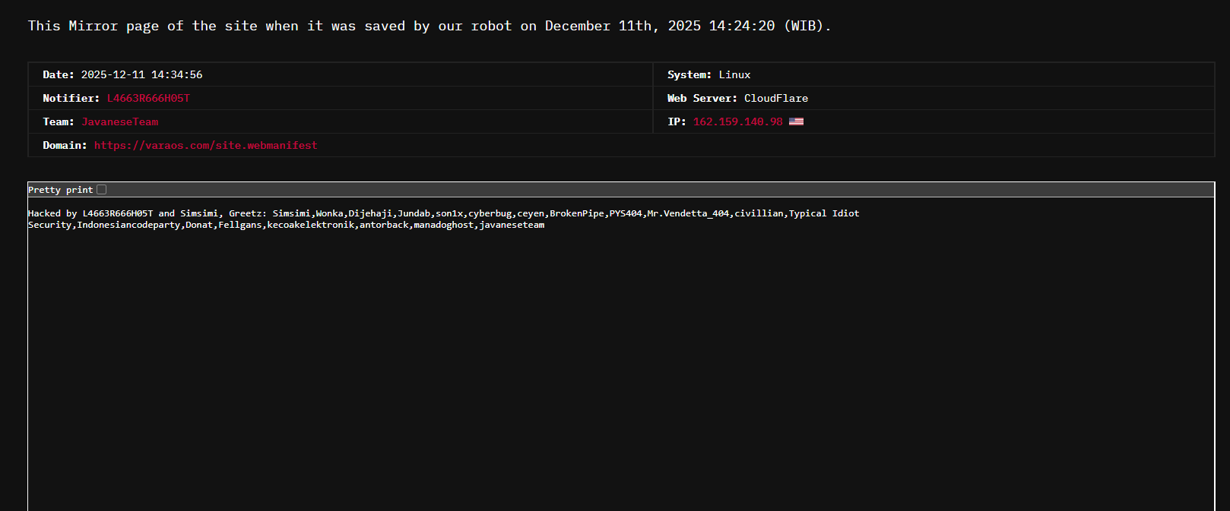Click the "System:" field label
1230x511 pixels.
click(x=689, y=74)
